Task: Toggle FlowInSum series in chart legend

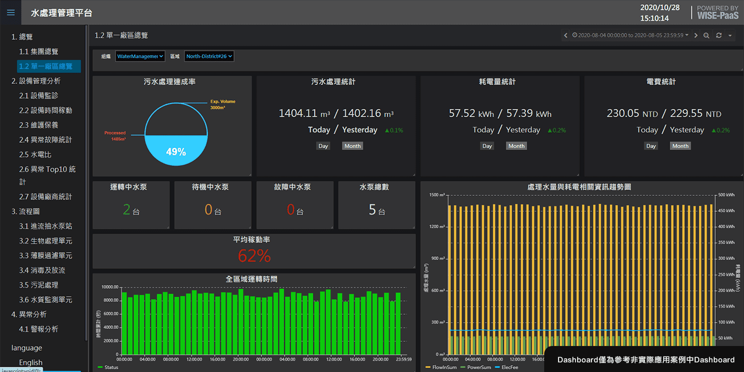Action: click(442, 367)
